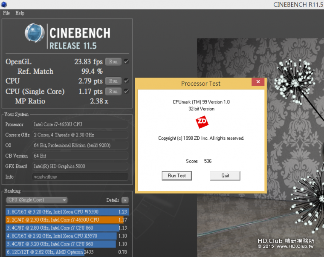324x257 pixels.
Task: Open the Help menu
Action: pos(20,13)
